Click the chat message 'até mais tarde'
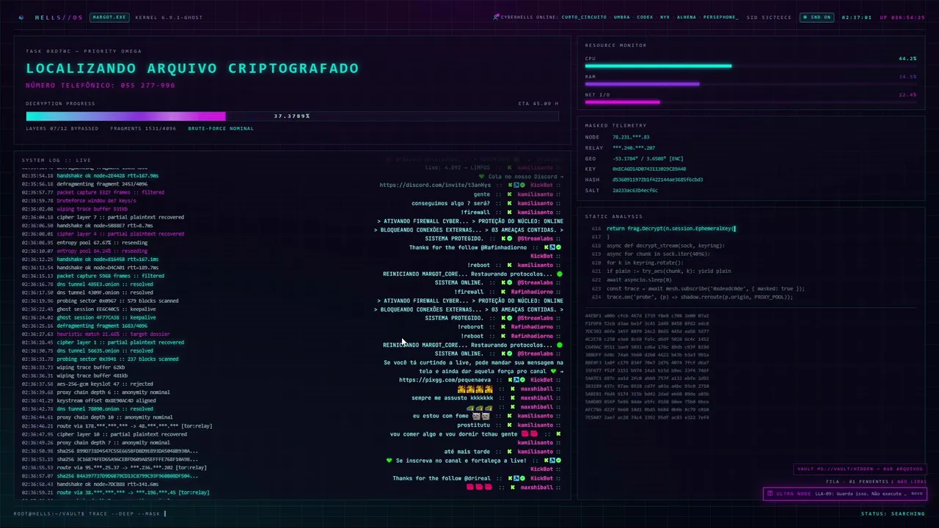939x528 pixels. [x=467, y=452]
